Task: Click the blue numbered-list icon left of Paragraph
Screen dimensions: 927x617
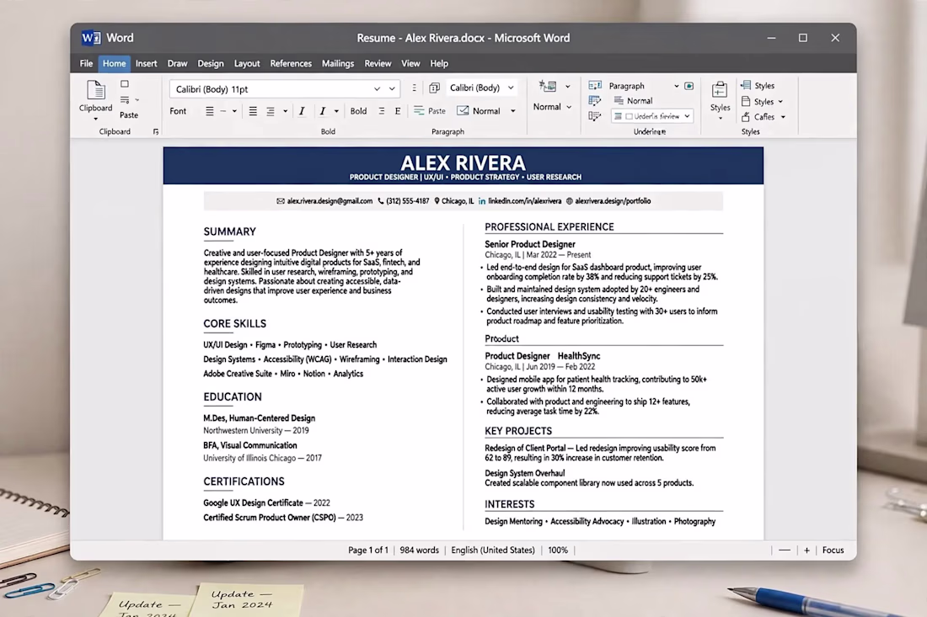Action: [x=595, y=86]
